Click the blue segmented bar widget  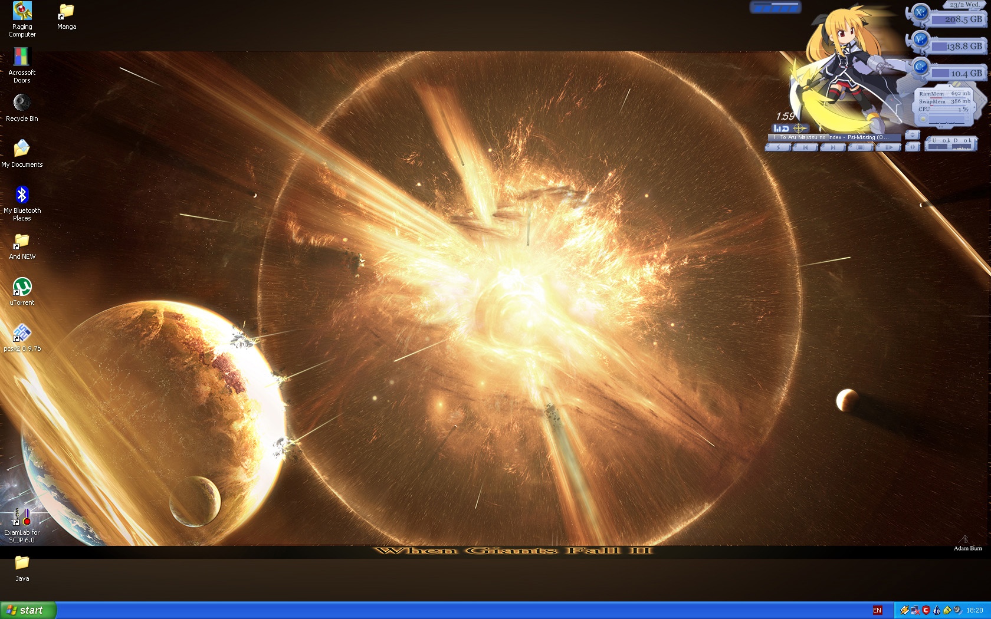click(x=776, y=7)
